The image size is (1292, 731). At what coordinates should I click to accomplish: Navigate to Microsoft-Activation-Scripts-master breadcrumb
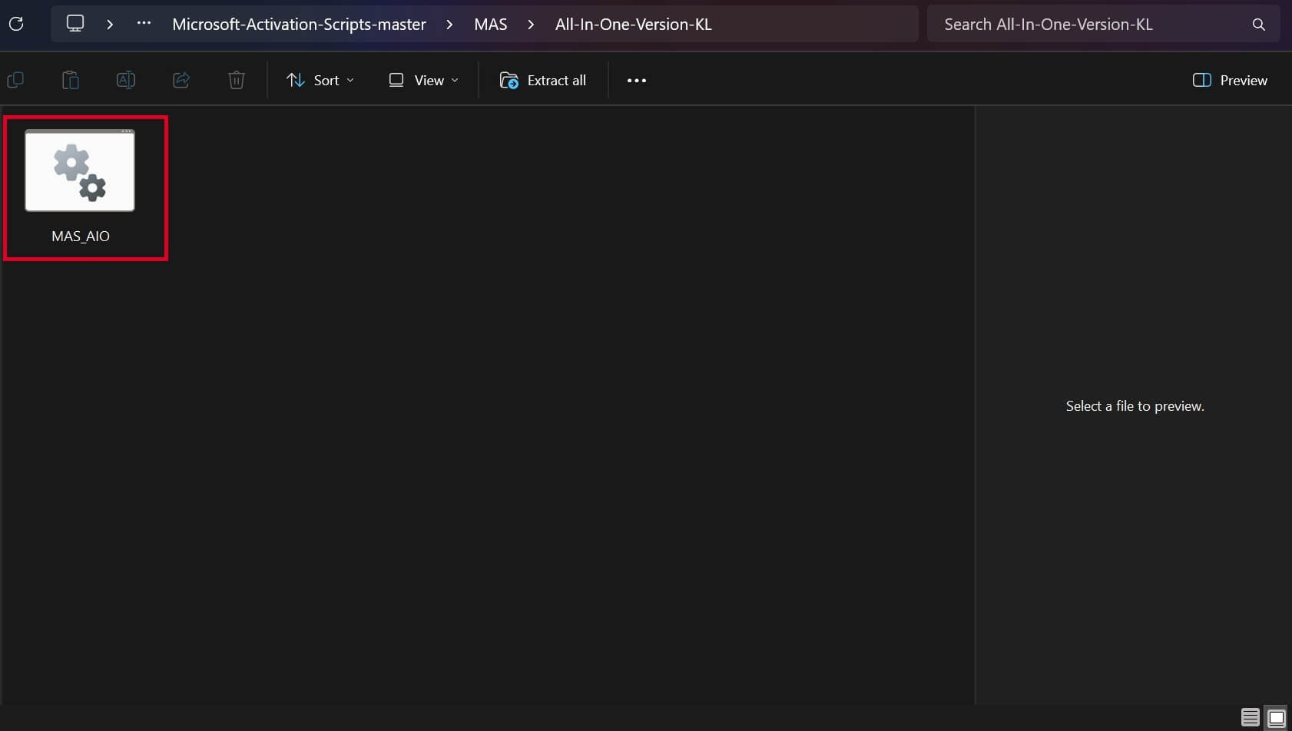[299, 24]
